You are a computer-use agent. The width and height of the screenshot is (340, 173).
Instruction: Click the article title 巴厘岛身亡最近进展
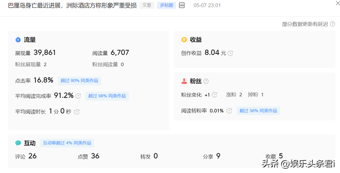coord(72,5)
